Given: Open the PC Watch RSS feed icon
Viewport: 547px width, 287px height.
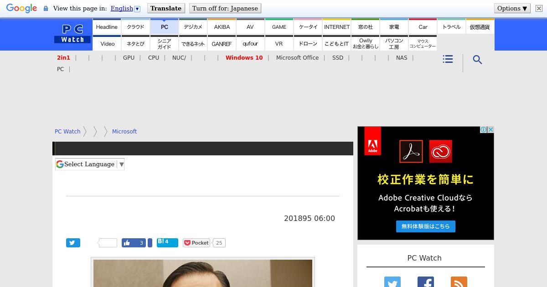Looking at the screenshot, I should click(459, 282).
